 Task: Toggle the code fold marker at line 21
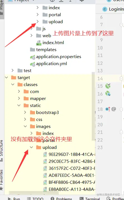[x=121, y=132]
